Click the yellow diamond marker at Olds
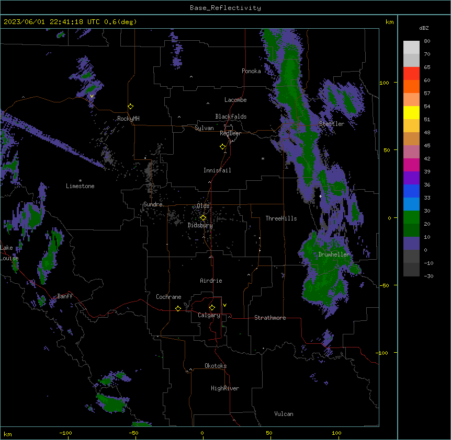451x440 pixels. pos(204,218)
